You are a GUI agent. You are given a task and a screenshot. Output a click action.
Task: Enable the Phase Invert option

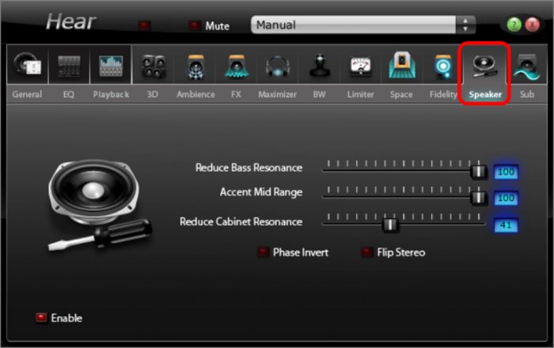[263, 252]
